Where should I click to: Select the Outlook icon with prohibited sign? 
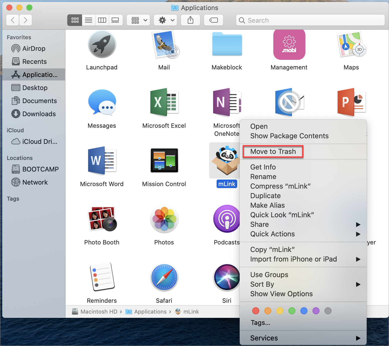tap(289, 102)
